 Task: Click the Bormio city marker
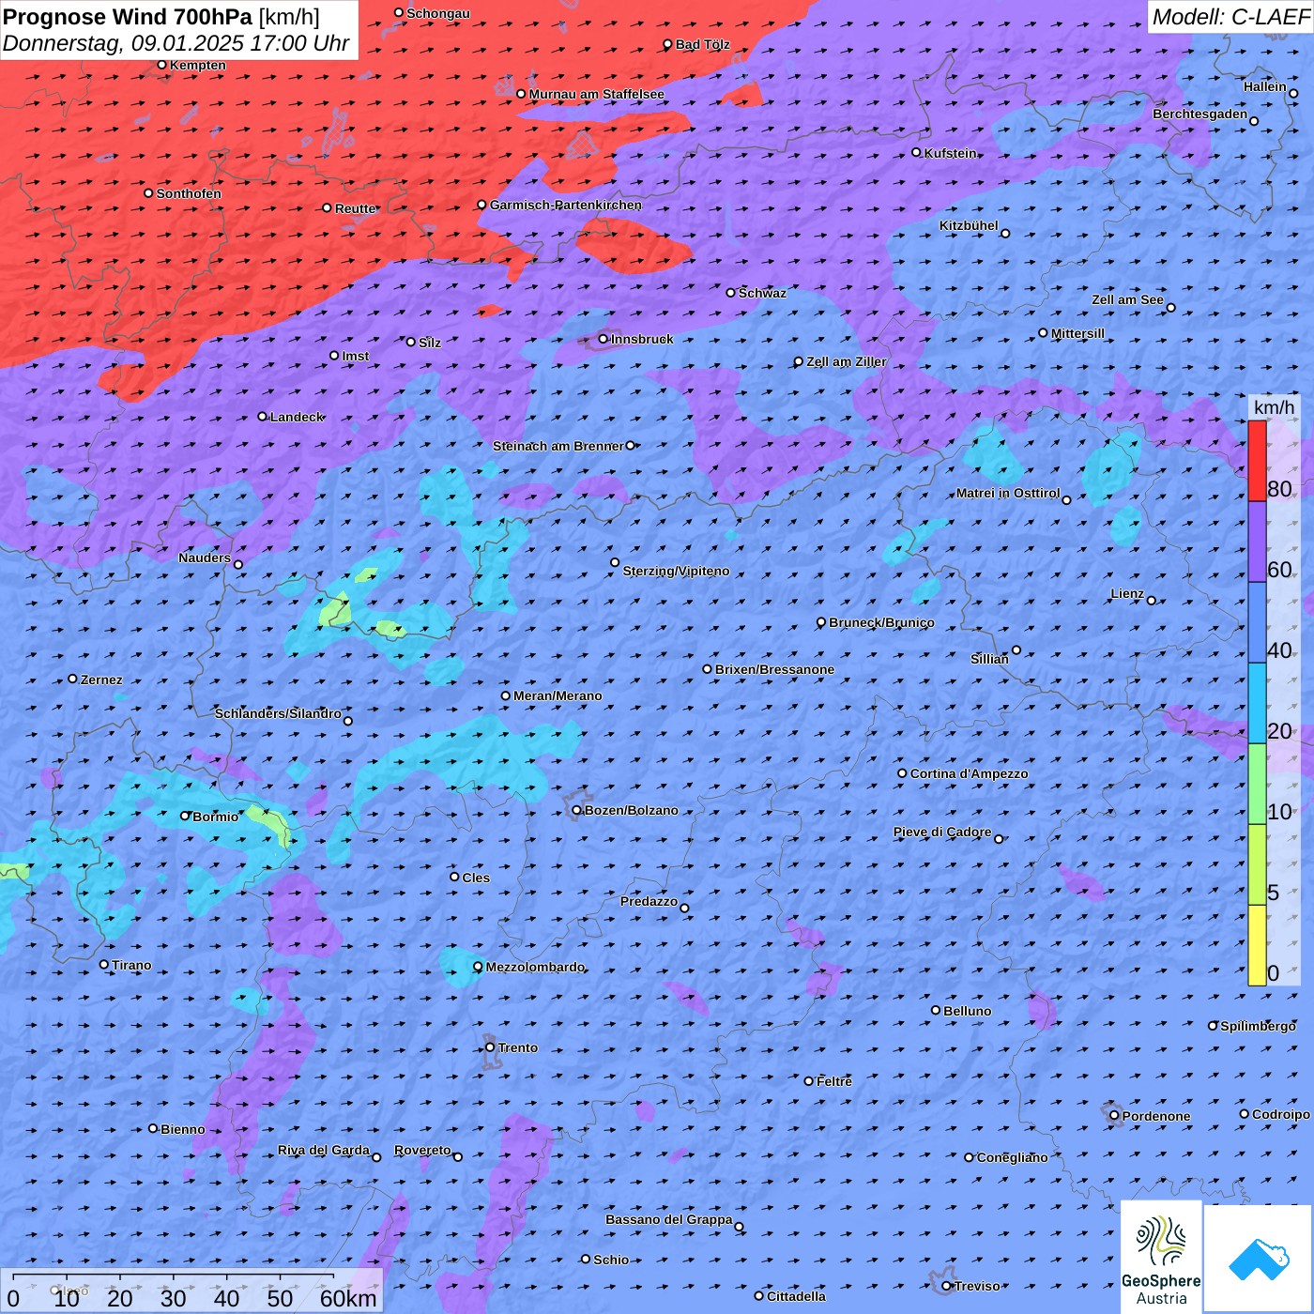click(185, 816)
